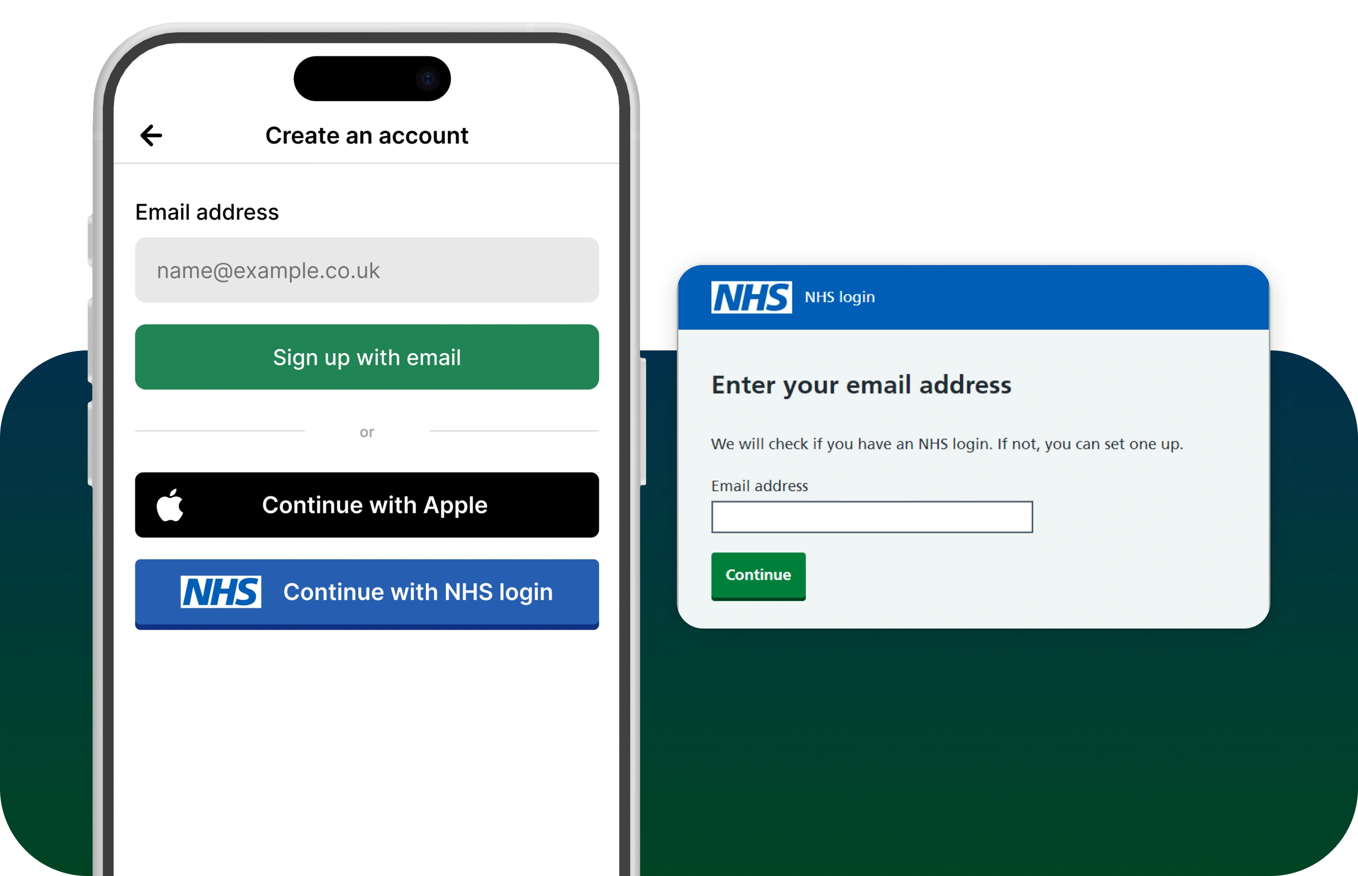Click the NHS logo inside blue login button

pos(221,592)
